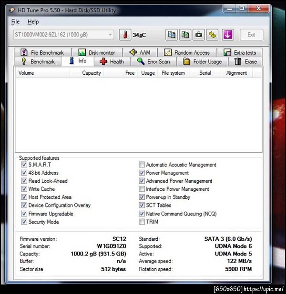
Task: Toggle the Host Protected Area checkbox
Action: point(24,197)
